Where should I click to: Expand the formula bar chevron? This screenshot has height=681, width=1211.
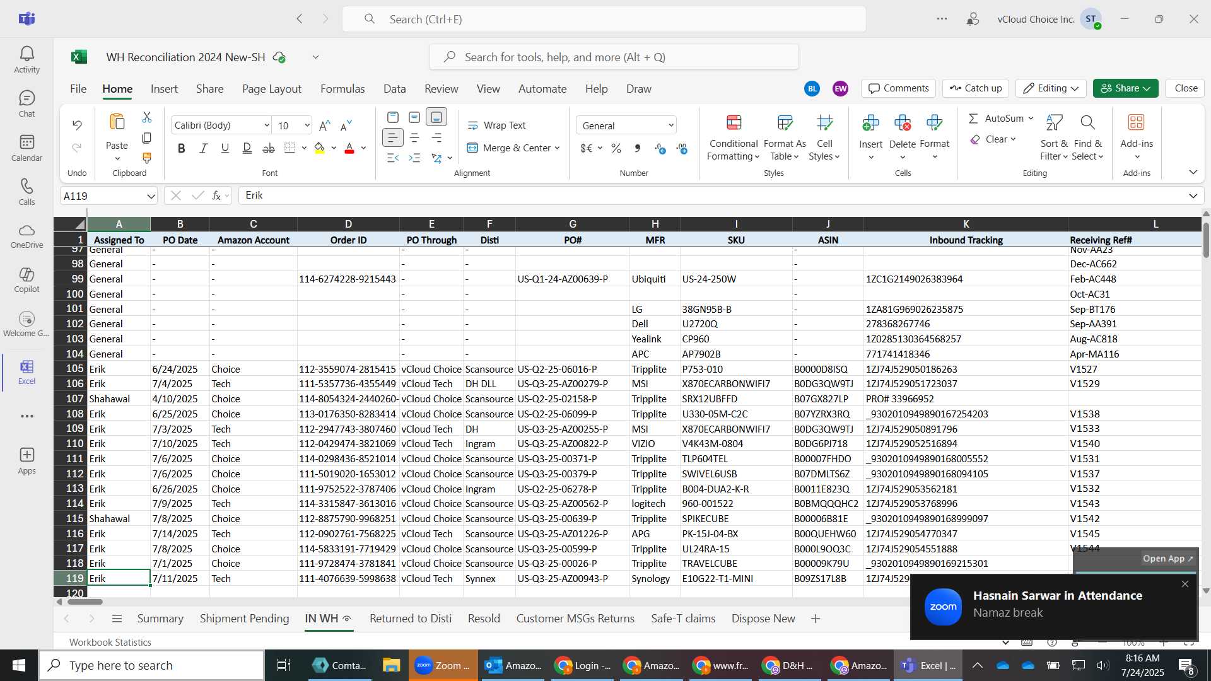tap(1193, 196)
